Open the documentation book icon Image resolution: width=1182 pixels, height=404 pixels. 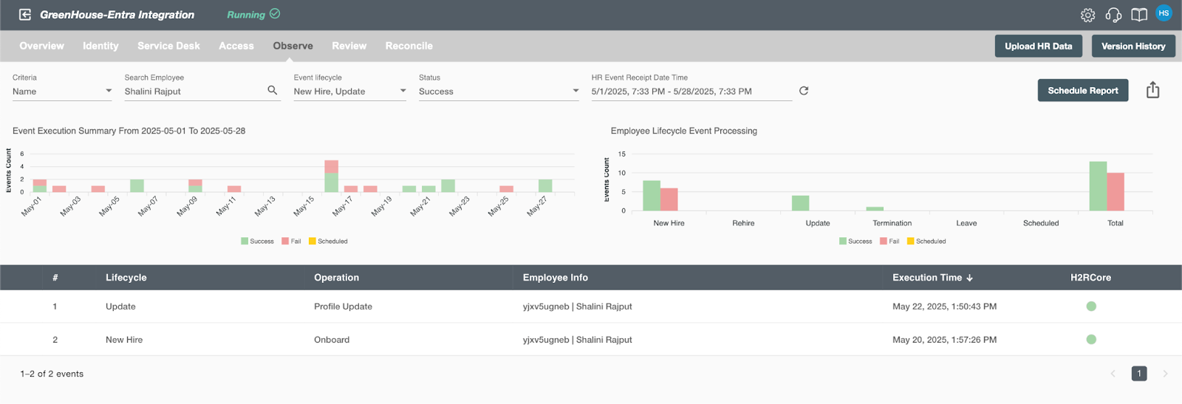pos(1139,15)
